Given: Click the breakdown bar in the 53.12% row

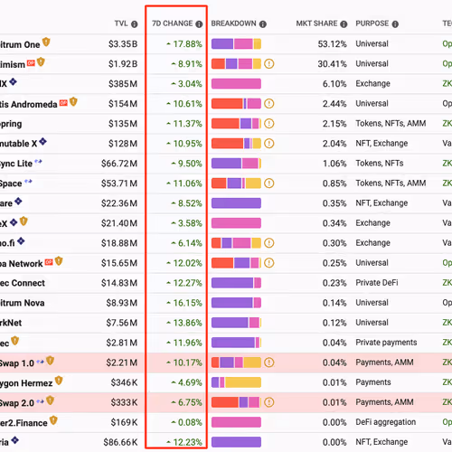Looking at the screenshot, I should tap(236, 44).
